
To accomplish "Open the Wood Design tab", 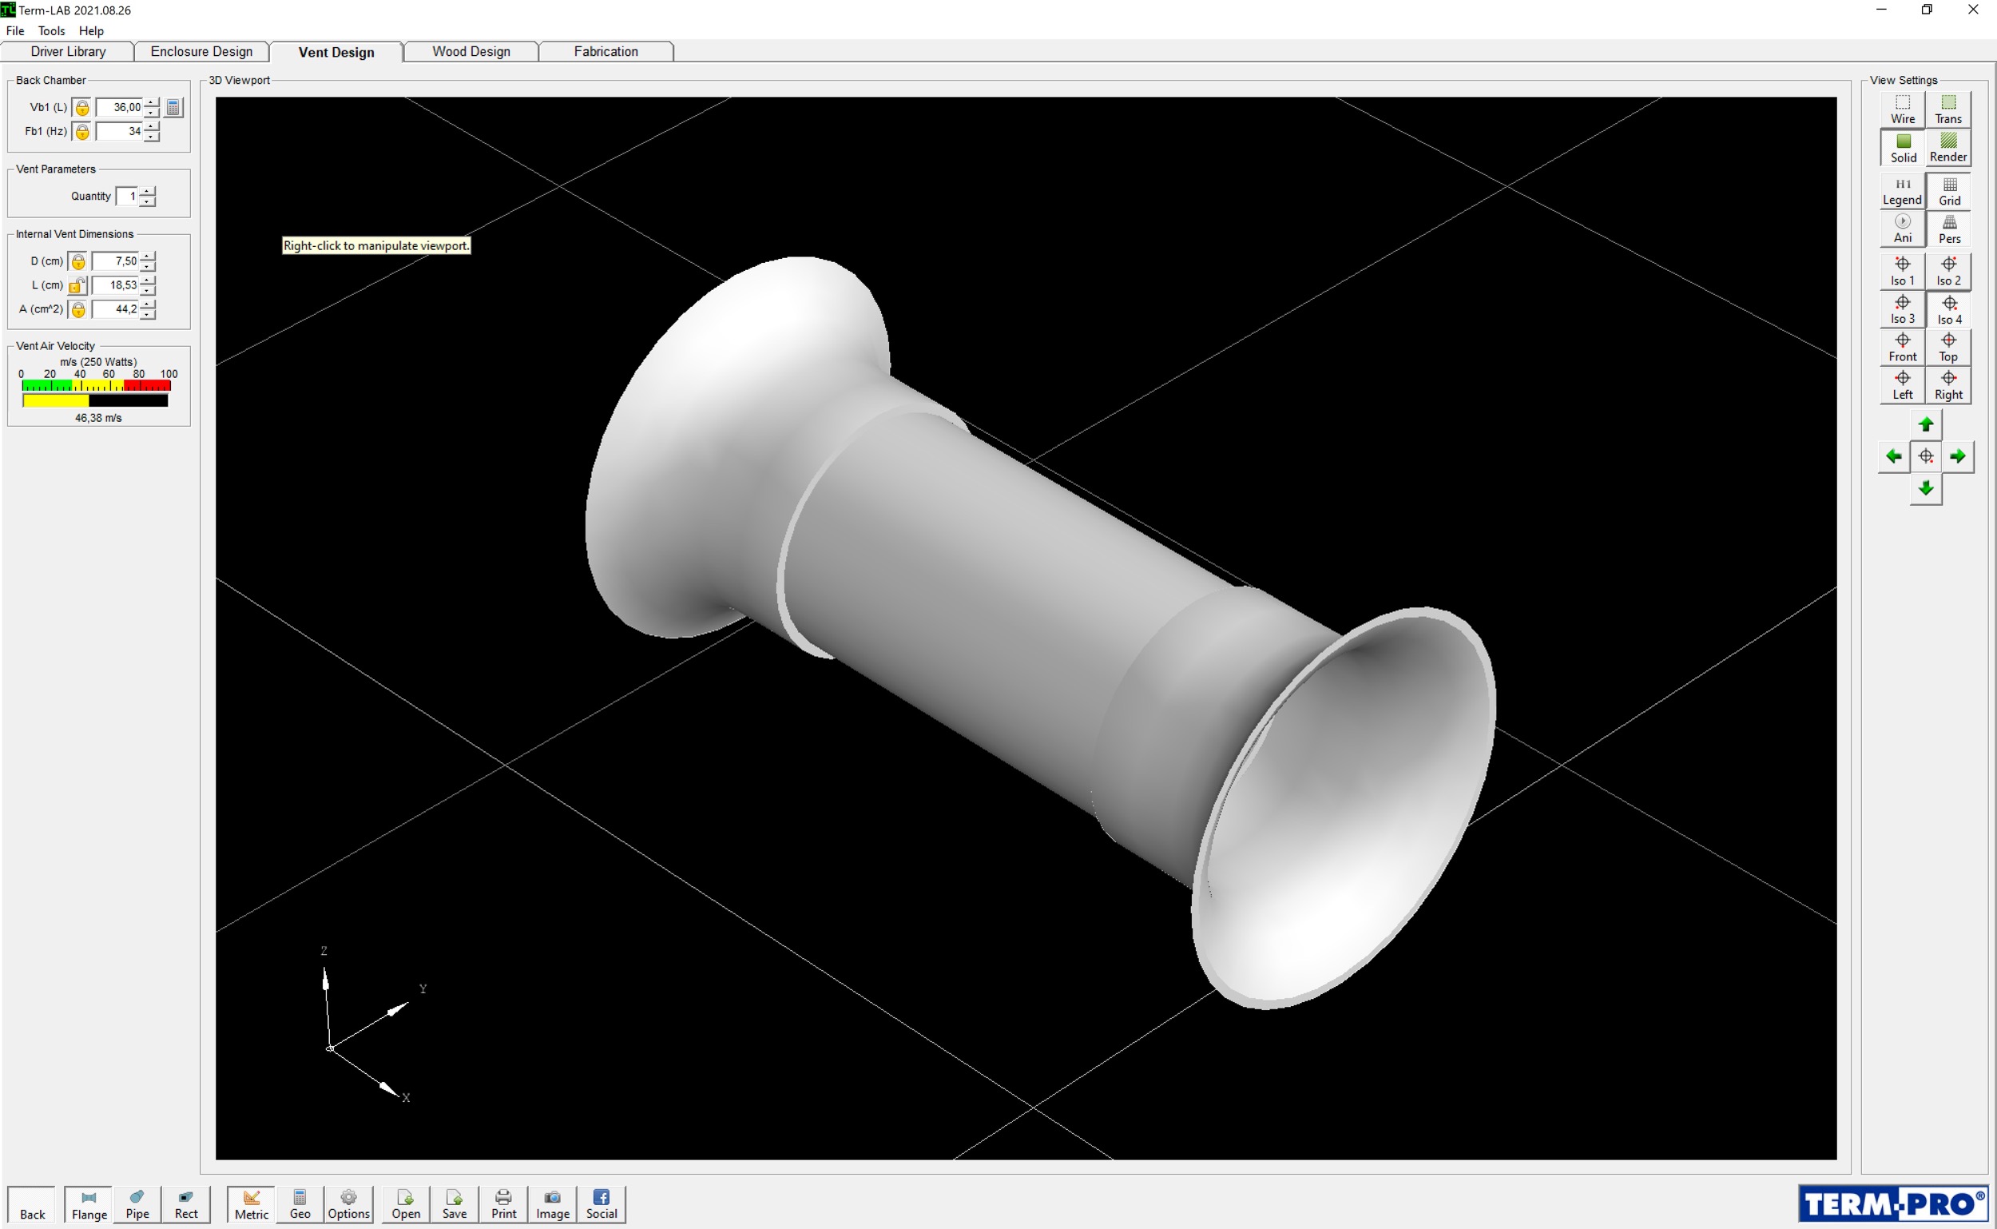I will coord(470,51).
